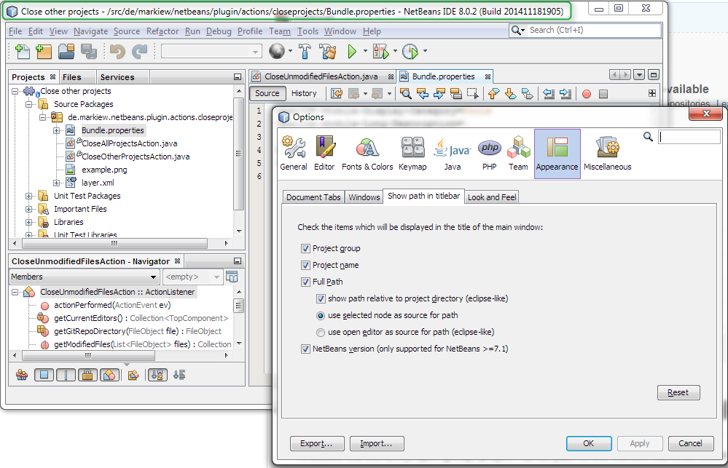Open the Tools menu
The width and height of the screenshot is (728, 468).
[308, 31]
